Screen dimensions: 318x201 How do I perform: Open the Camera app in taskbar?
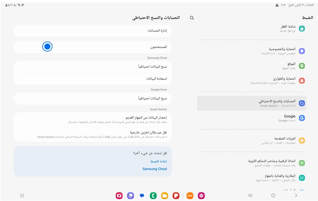point(119,196)
